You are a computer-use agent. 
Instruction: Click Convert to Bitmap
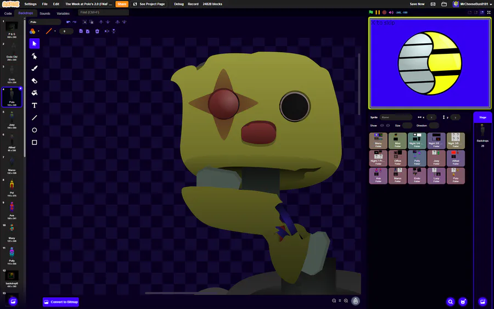(x=61, y=302)
